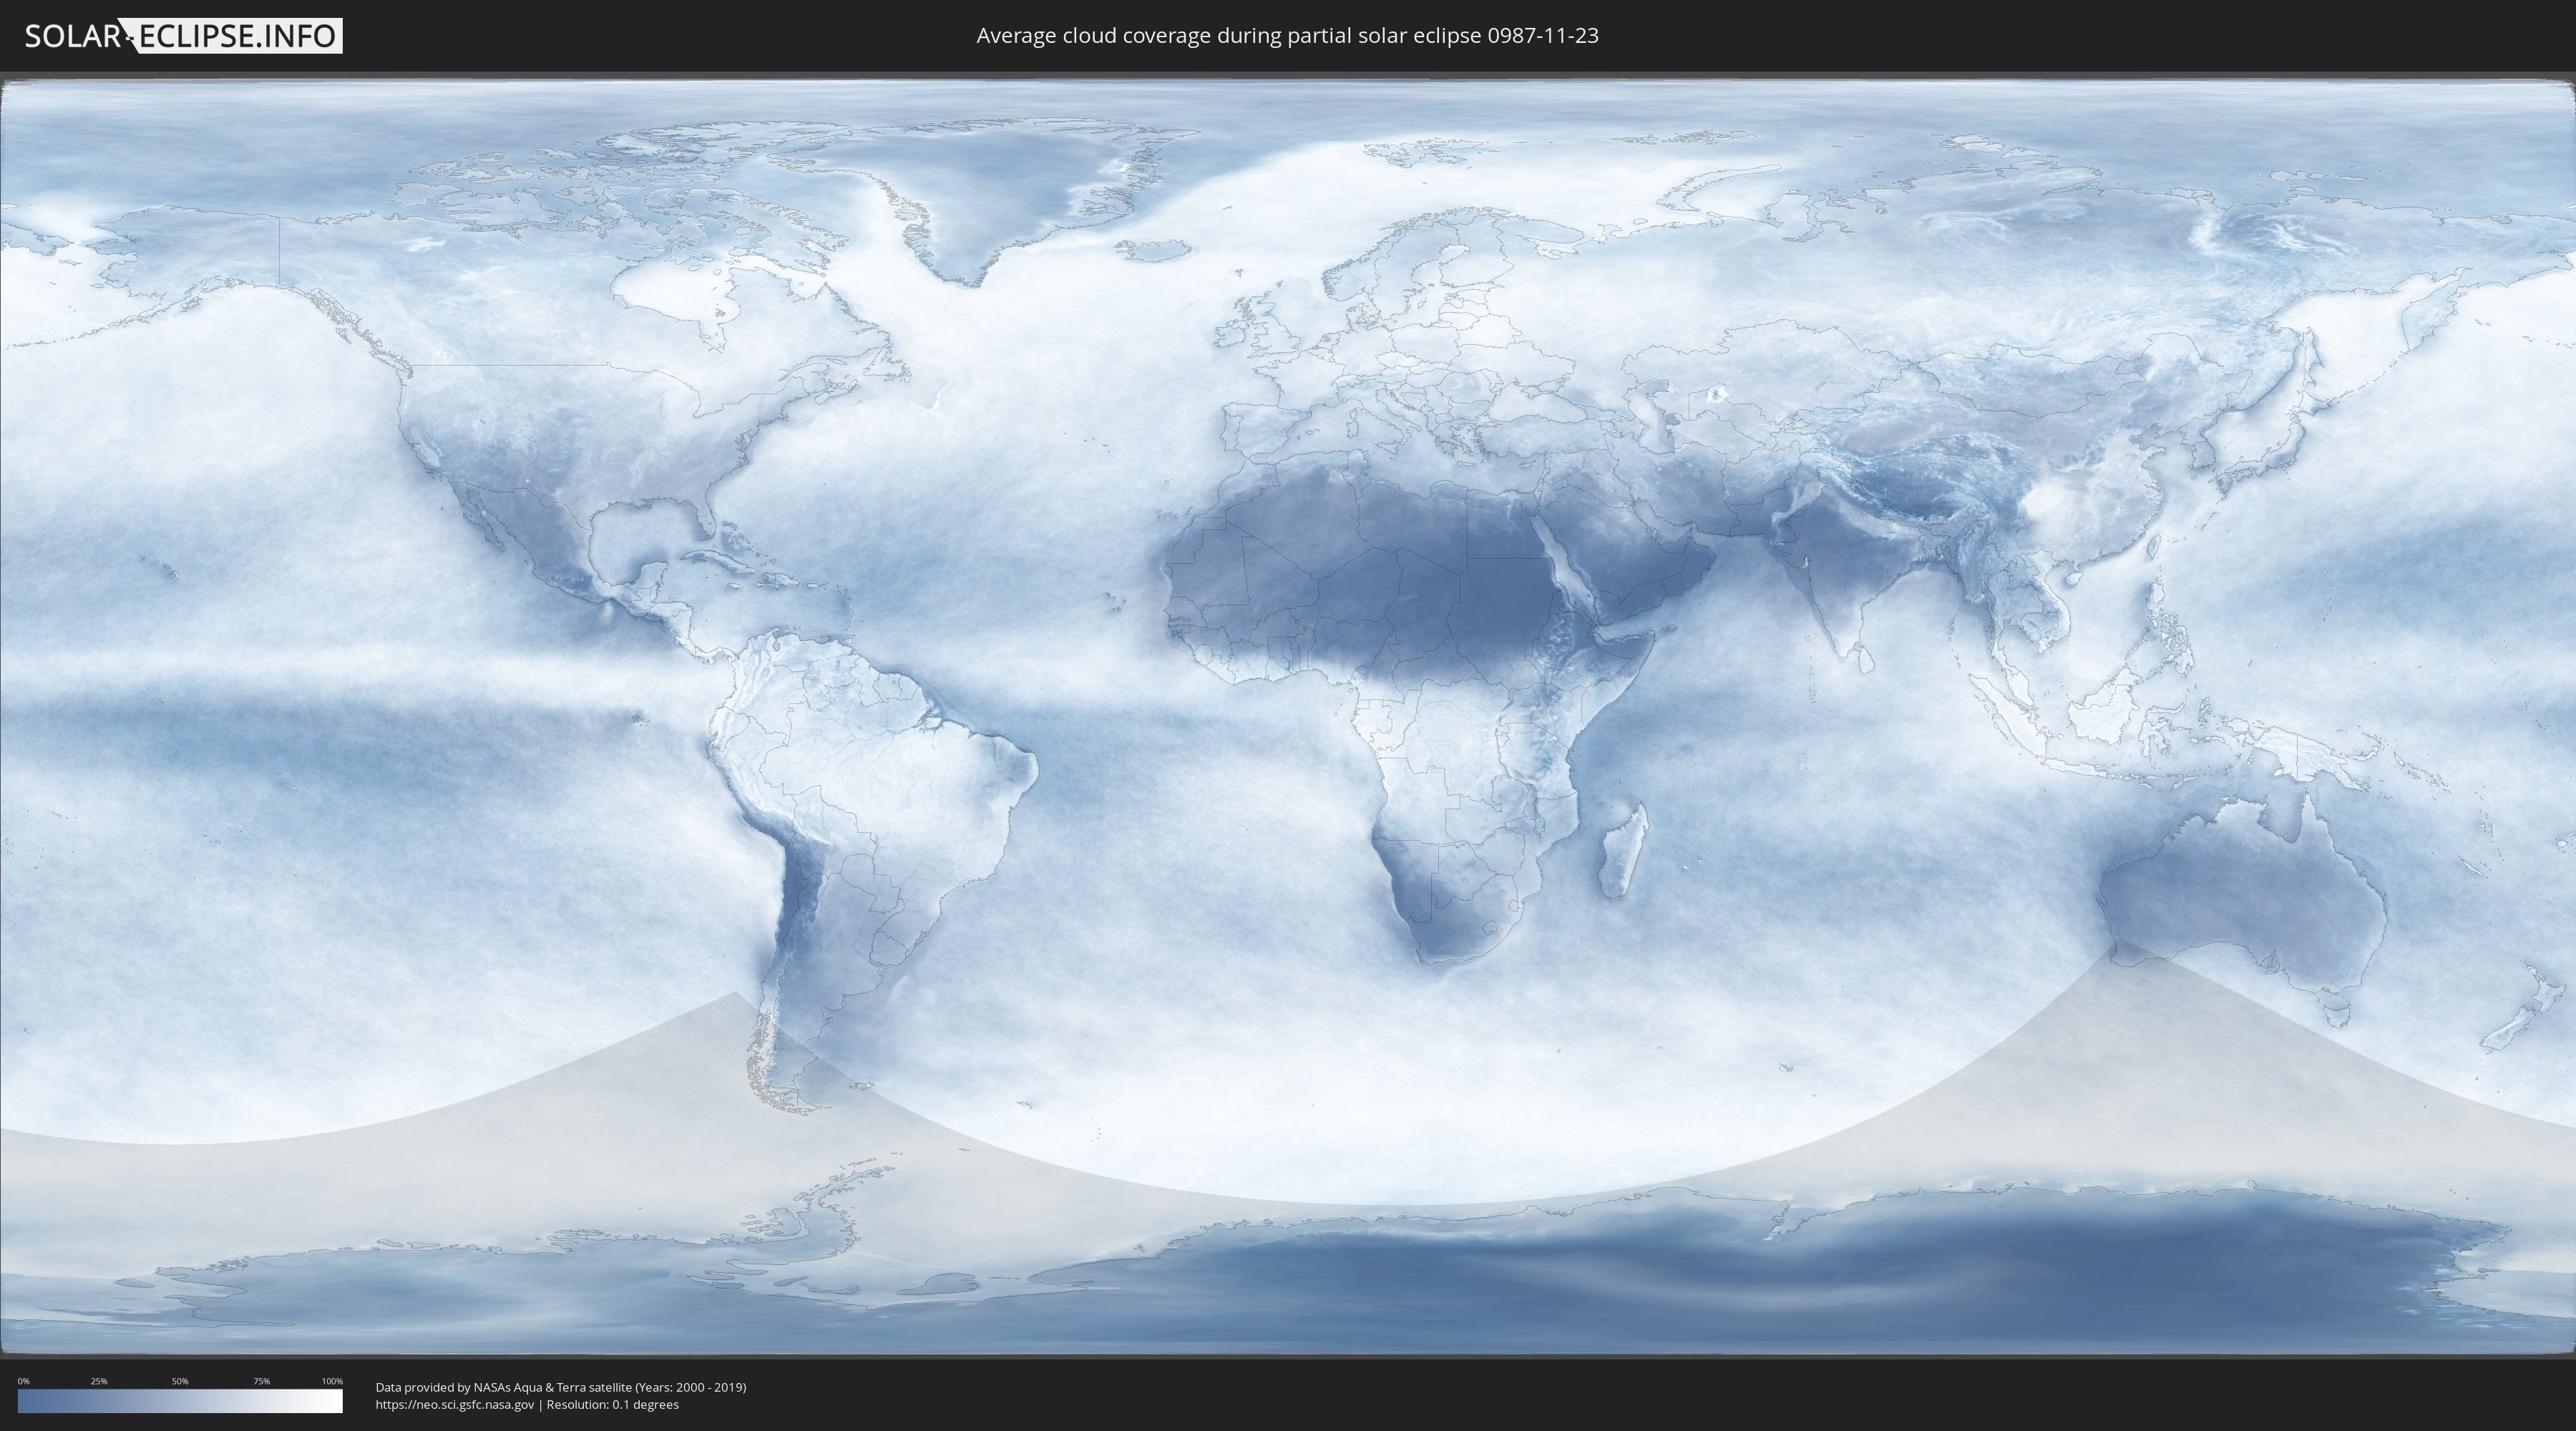2576x1431 pixels.
Task: Click 'Data provided by NASAs Aqua & Terra satellite' text
Action: coord(503,1387)
